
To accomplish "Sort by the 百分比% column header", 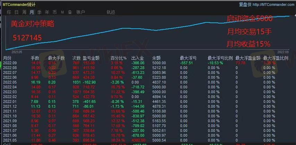I will click(118, 58).
